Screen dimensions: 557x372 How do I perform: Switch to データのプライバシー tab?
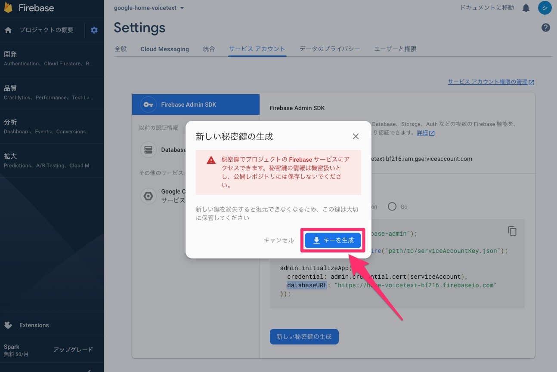pos(330,49)
